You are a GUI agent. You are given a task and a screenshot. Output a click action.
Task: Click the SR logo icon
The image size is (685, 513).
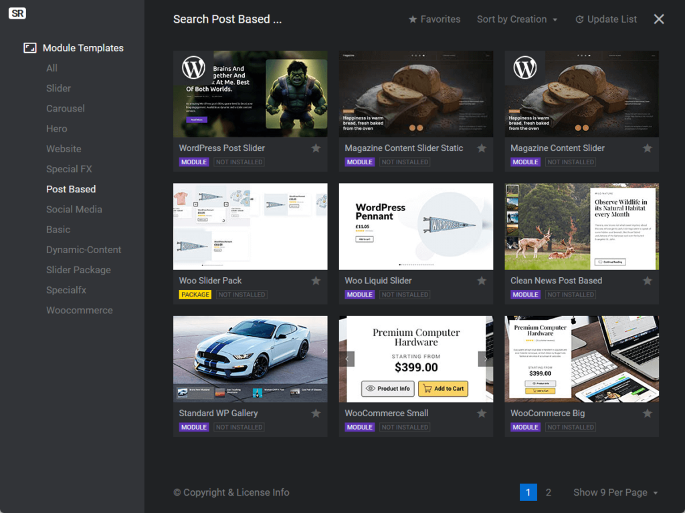tap(17, 13)
